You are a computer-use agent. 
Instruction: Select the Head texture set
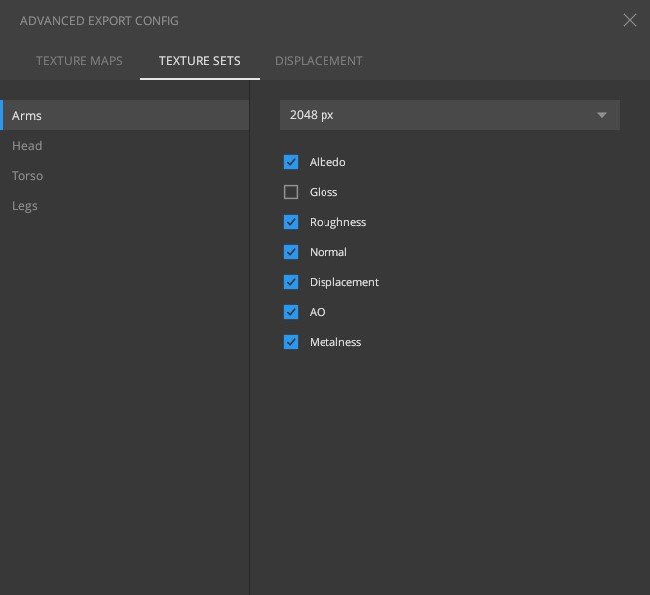click(x=27, y=146)
